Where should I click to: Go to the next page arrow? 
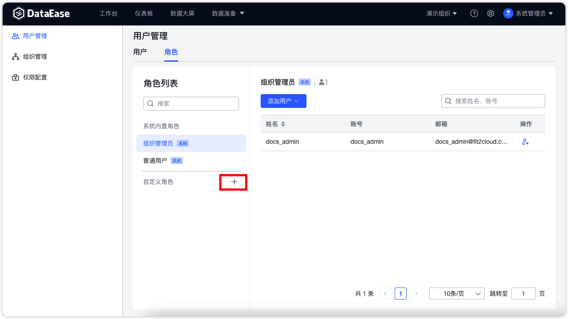coord(416,294)
